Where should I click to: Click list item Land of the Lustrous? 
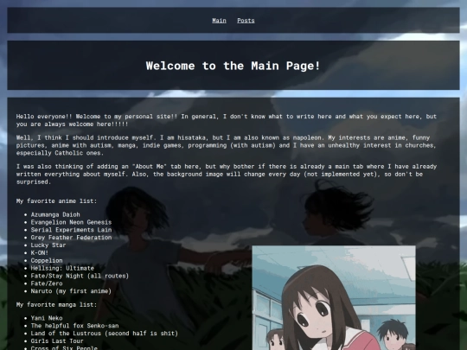105,334
